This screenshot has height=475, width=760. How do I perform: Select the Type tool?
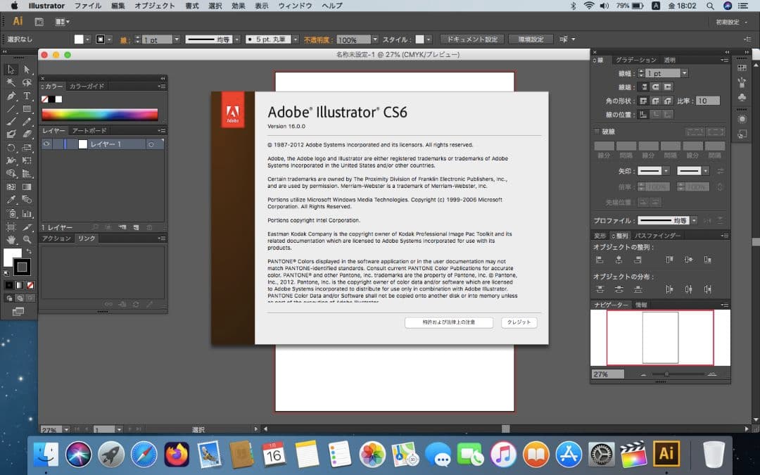(27, 96)
